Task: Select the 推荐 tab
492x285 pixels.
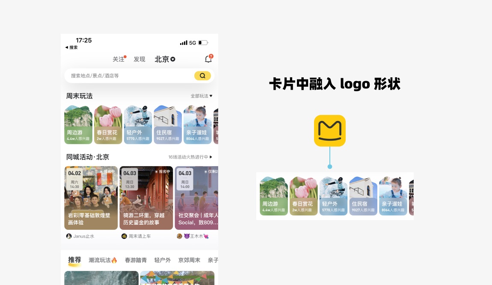Action: (x=75, y=260)
